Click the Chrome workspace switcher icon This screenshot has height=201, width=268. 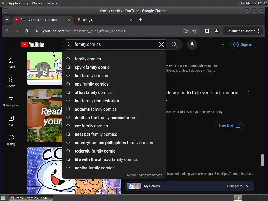(238, 198)
